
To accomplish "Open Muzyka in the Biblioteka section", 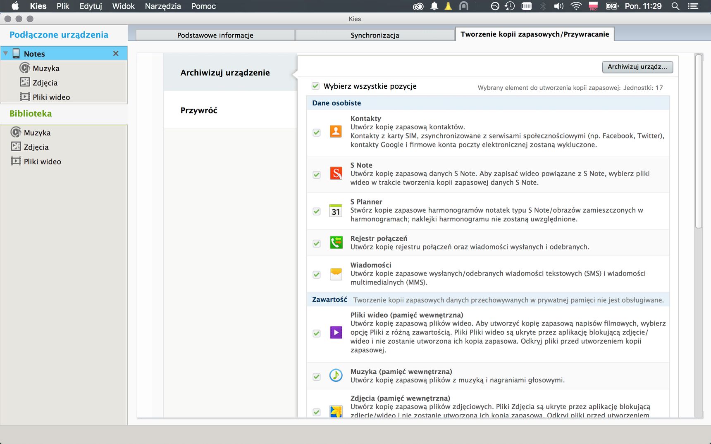I will pyautogui.click(x=37, y=133).
